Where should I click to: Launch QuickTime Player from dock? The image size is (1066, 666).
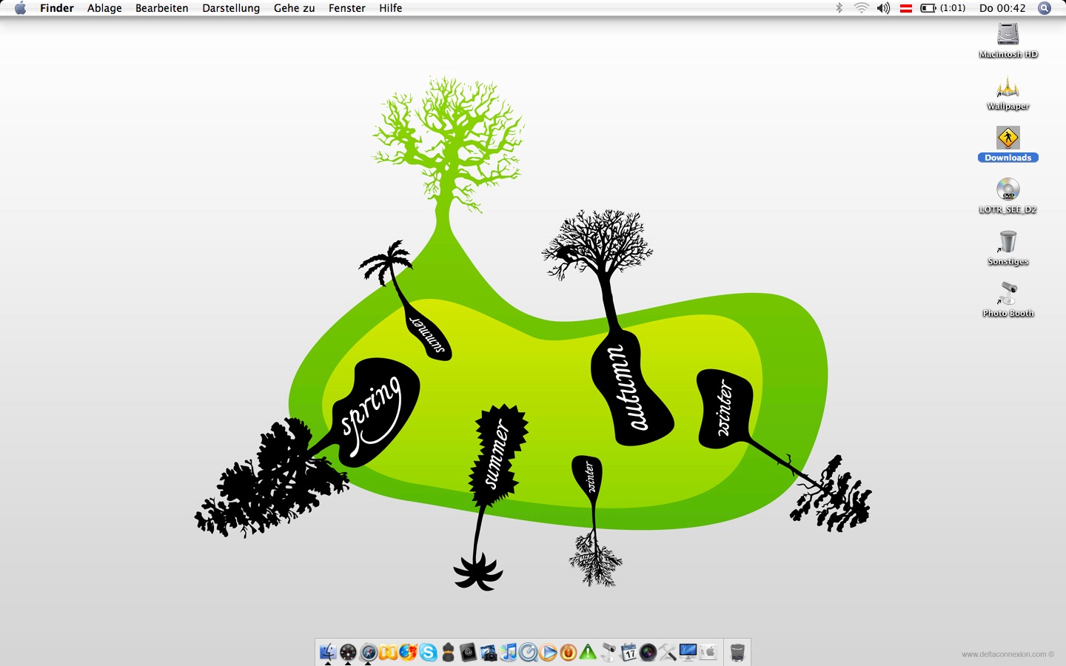click(x=529, y=652)
